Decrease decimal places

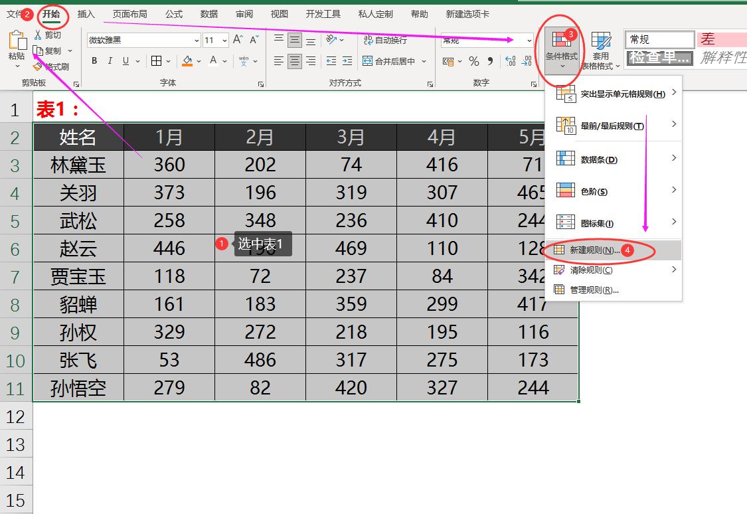click(527, 61)
